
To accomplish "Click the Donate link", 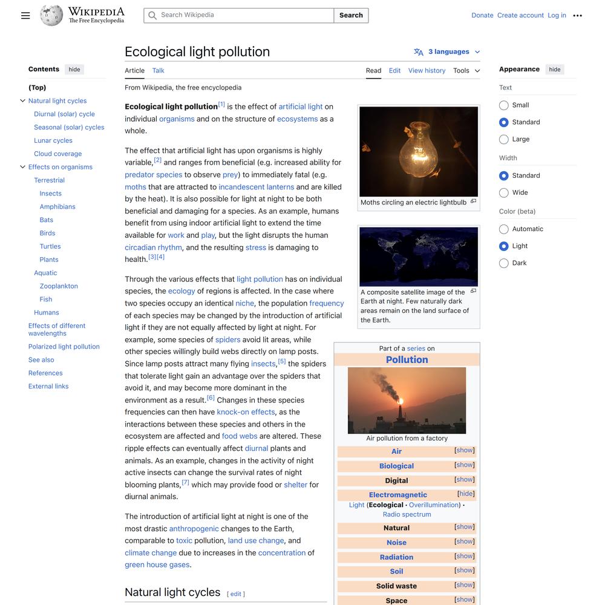I will 482,16.
